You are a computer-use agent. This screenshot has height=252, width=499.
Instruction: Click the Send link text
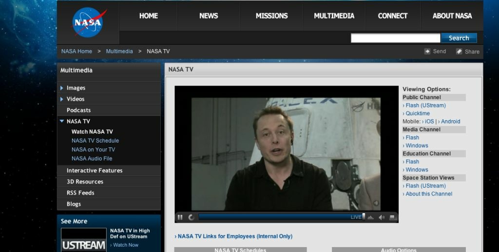point(440,51)
